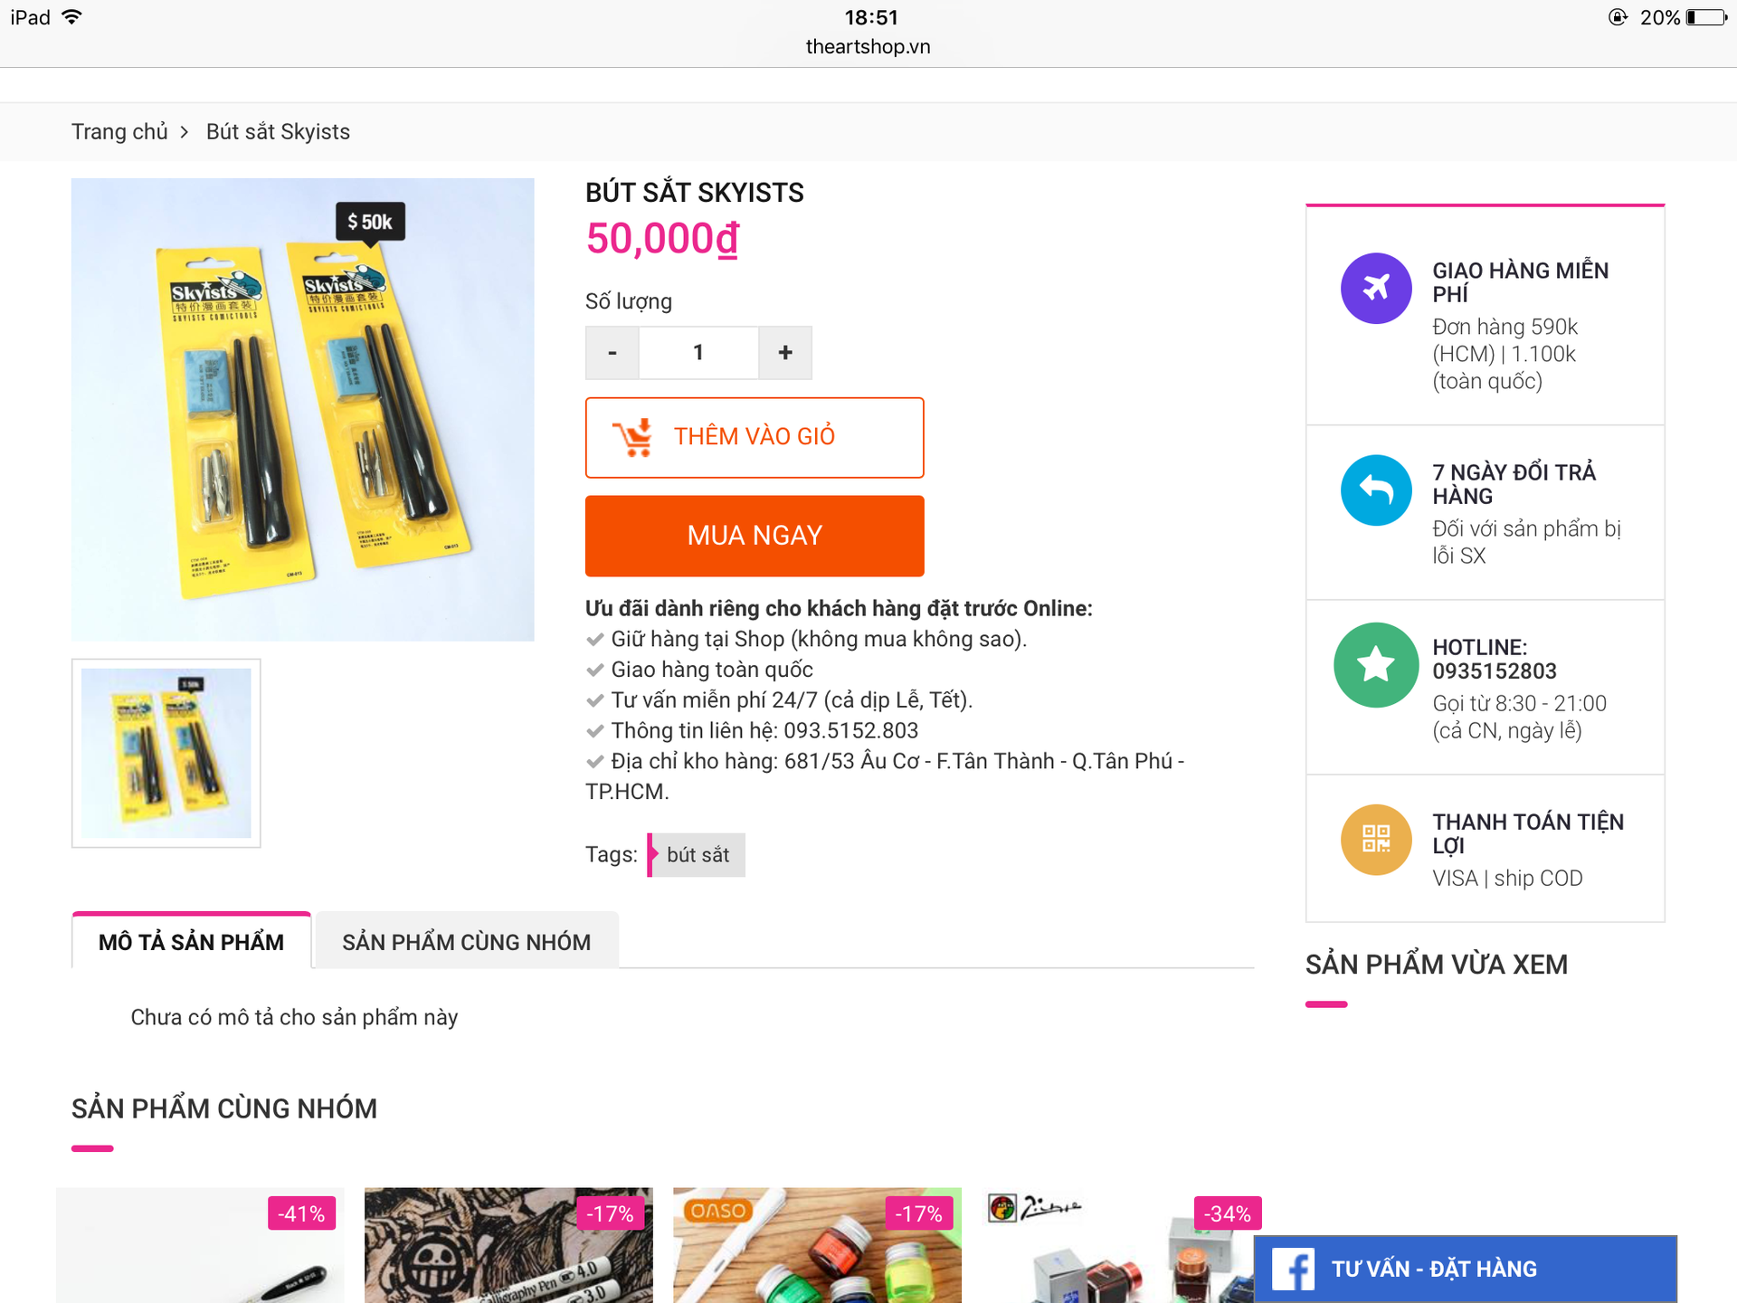The height and width of the screenshot is (1303, 1737).
Task: Decrease quantity with minus button
Action: tap(612, 353)
